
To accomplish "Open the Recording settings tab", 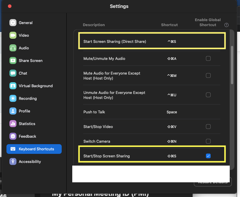I will (34, 99).
